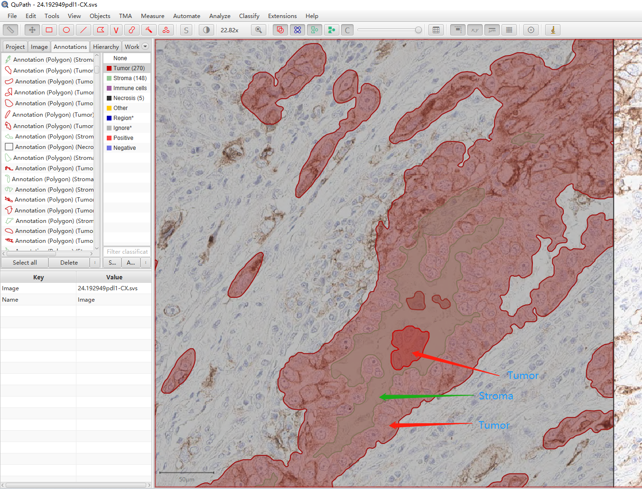Toggle cursor location (x,y) display
Image resolution: width=642 pixels, height=489 pixels.
pyautogui.click(x=475, y=30)
